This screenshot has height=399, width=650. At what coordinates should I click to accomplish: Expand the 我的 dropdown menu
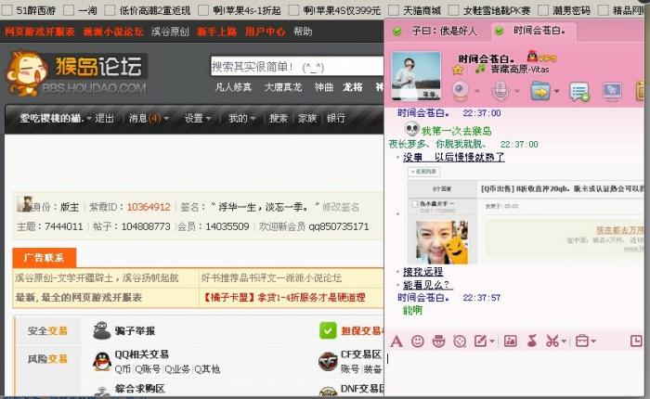pyautogui.click(x=253, y=119)
